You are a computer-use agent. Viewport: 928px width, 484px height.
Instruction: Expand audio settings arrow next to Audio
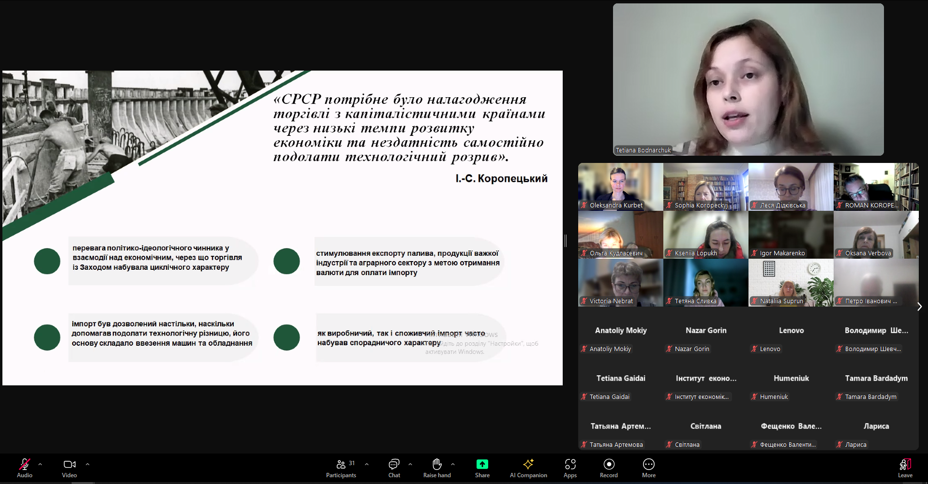click(40, 464)
